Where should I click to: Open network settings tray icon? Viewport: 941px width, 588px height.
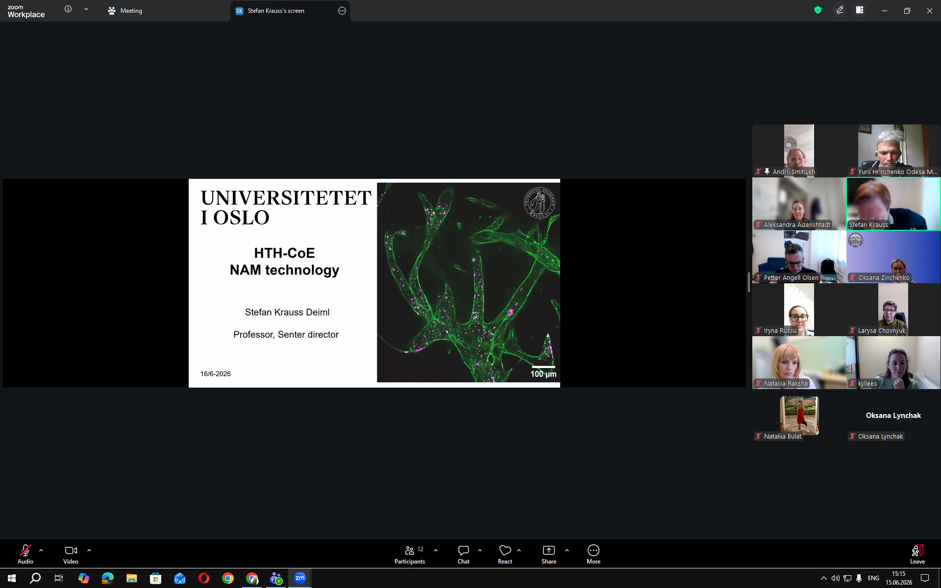847,578
